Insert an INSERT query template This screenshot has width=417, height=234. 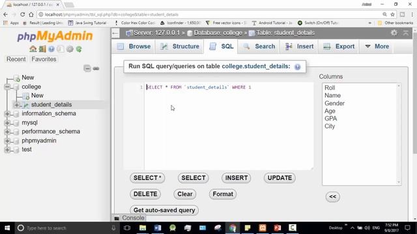[237, 178]
